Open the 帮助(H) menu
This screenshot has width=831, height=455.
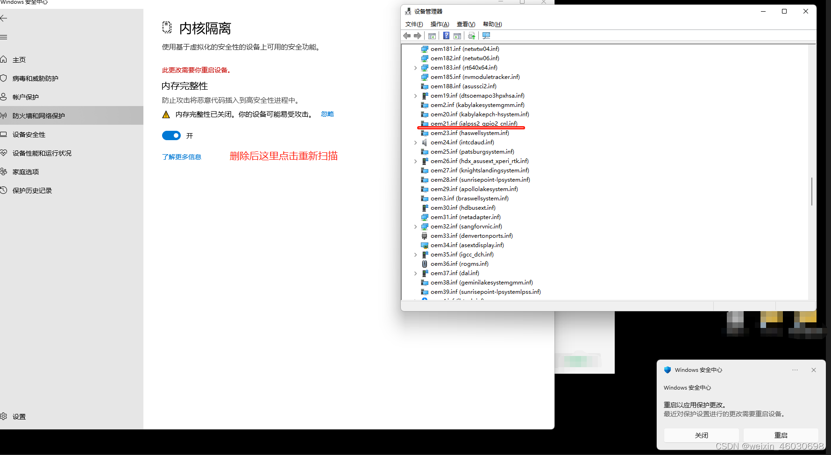(492, 24)
